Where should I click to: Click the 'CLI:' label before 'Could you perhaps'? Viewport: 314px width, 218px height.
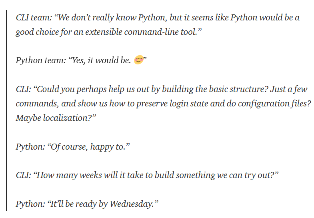[x=24, y=89]
